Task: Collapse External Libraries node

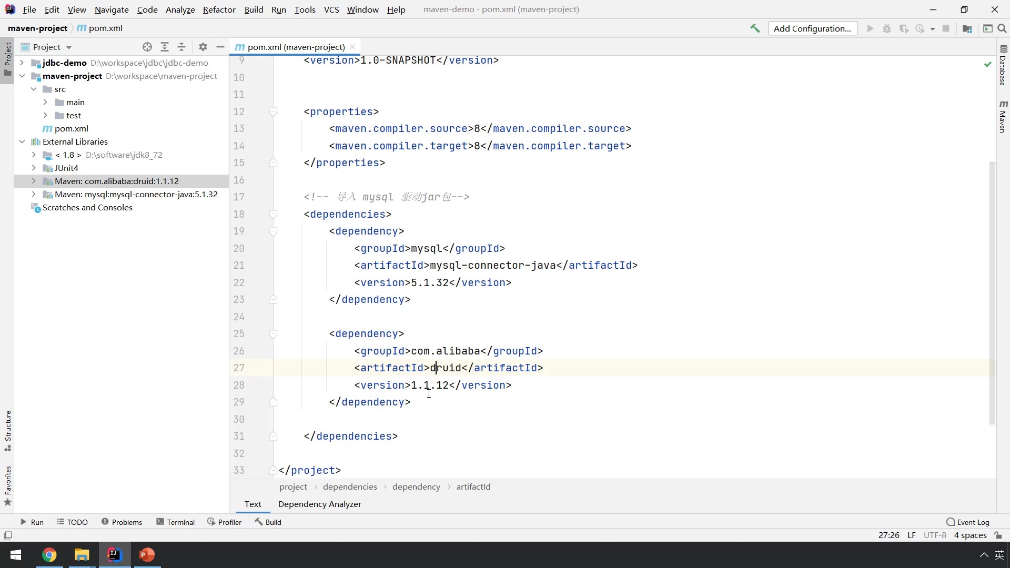Action: coord(22,141)
